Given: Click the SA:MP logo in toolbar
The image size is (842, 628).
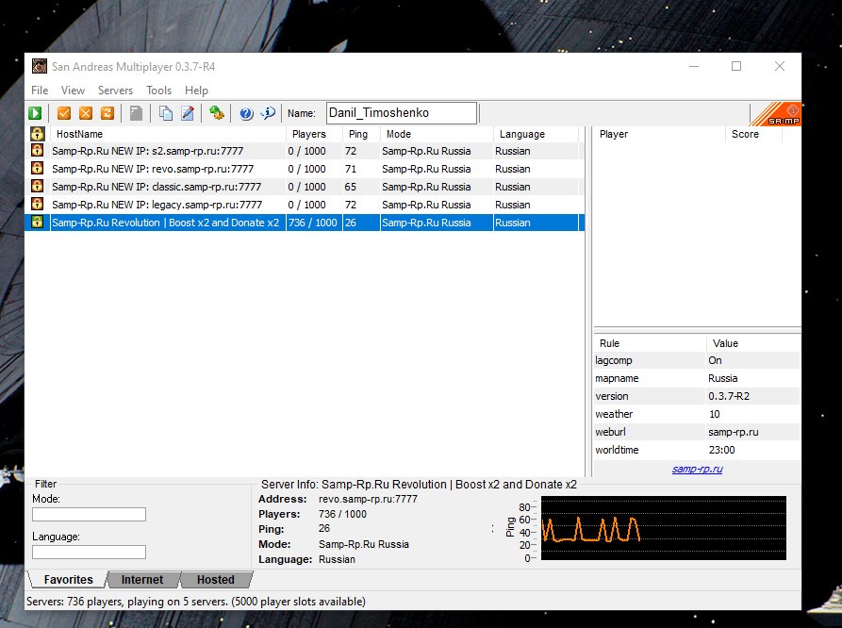Looking at the screenshot, I should pyautogui.click(x=775, y=114).
